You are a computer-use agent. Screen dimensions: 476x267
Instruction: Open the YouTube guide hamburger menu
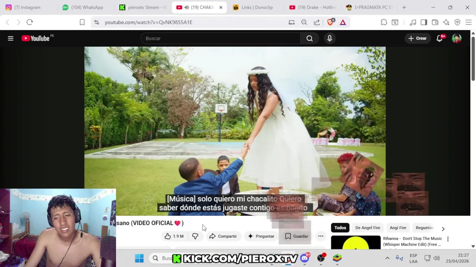pyautogui.click(x=10, y=38)
